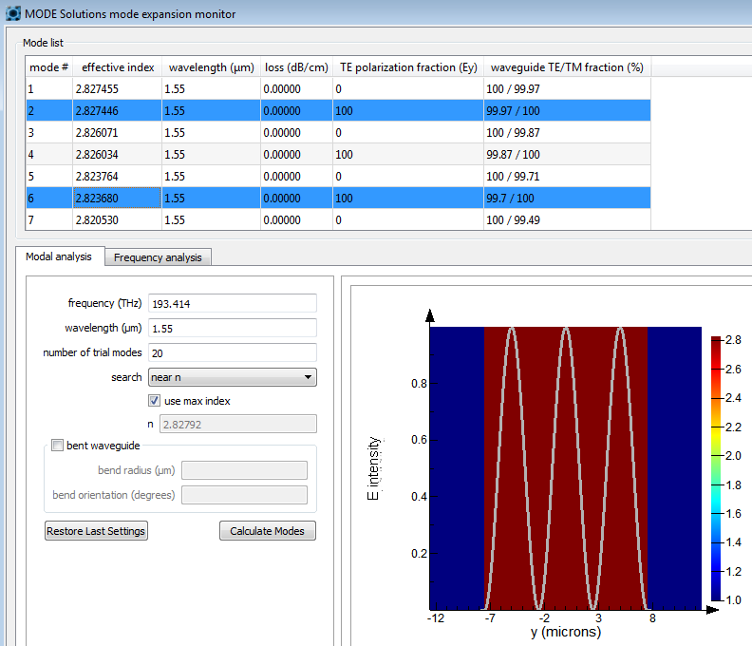Click the Calculate Modes button
752x646 pixels.
(x=267, y=531)
